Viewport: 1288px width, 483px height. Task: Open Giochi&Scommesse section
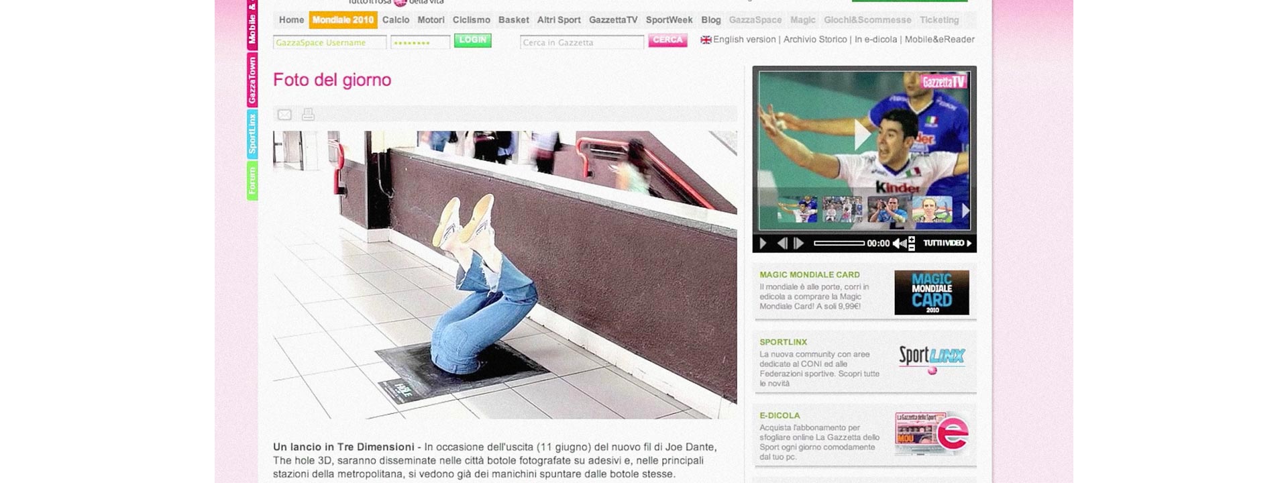click(867, 20)
